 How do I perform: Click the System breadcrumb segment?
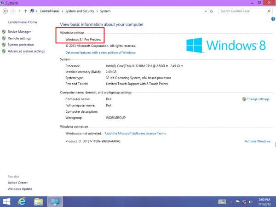tap(105, 11)
